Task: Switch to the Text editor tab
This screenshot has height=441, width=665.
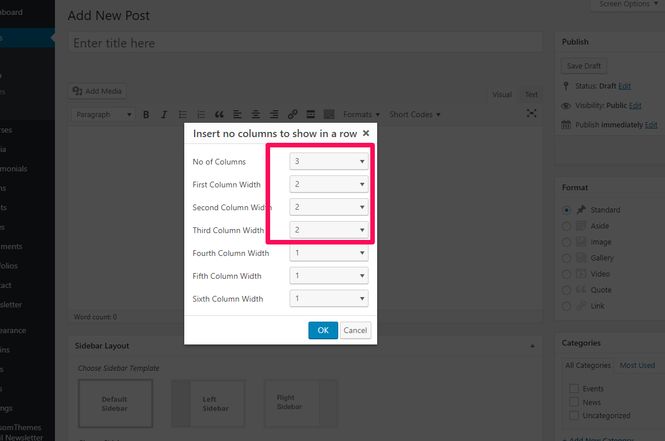Action: click(531, 95)
